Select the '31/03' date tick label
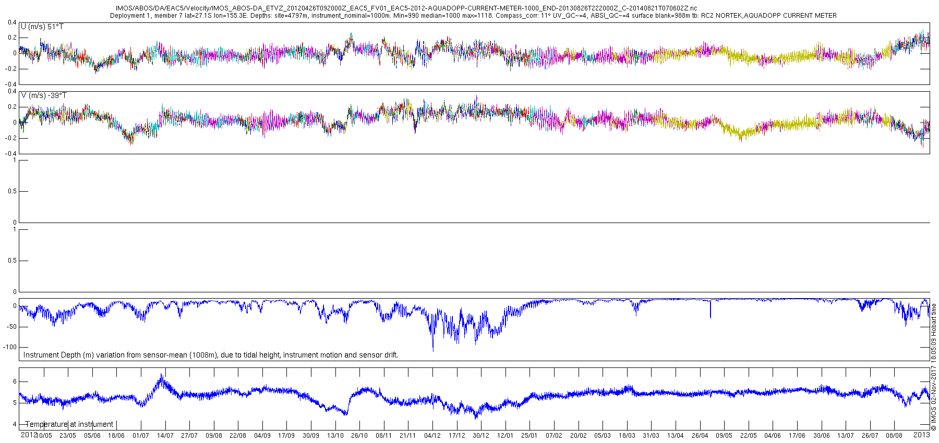The width and height of the screenshot is (939, 443). (x=651, y=436)
